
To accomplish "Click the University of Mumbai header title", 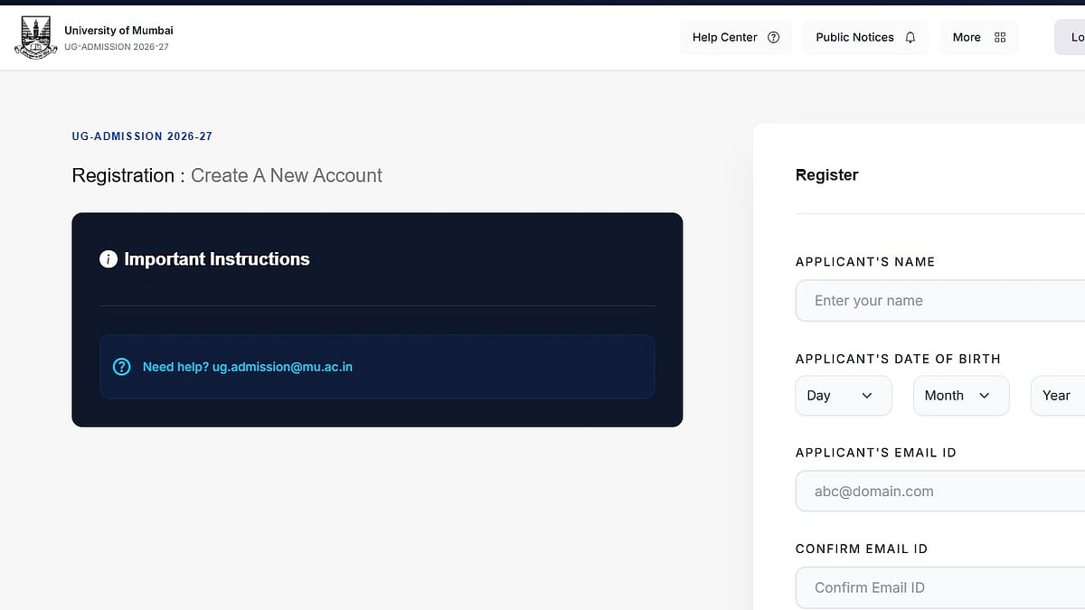I will [x=118, y=31].
